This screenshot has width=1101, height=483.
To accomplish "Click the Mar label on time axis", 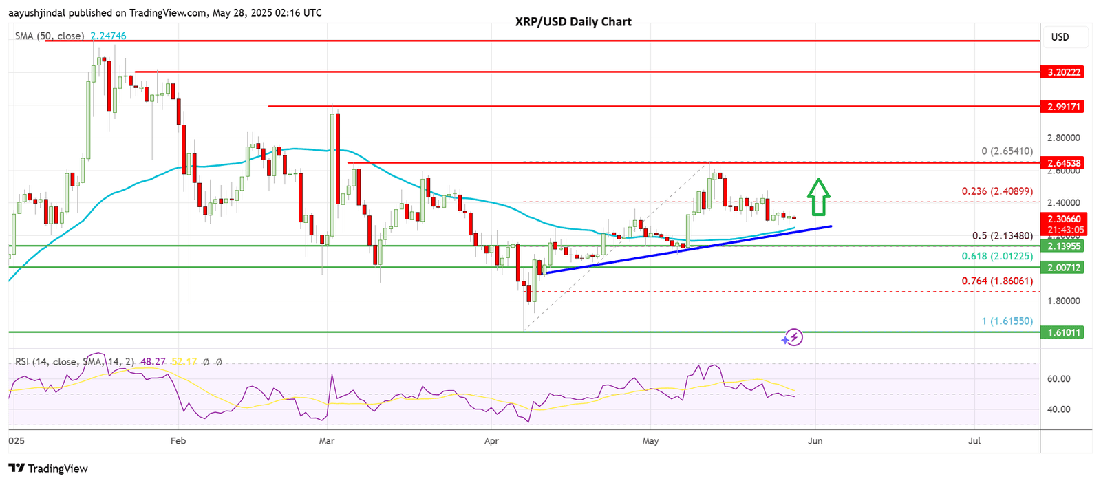I will (327, 441).
